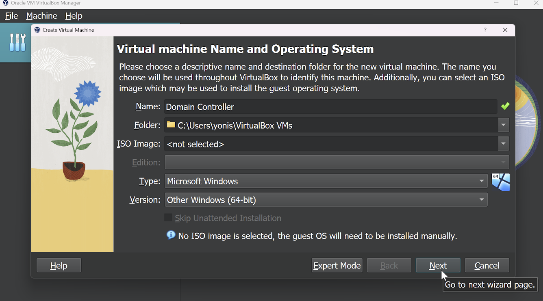Switch to Expert Mode
Viewport: 543px width, 301px height.
click(x=337, y=266)
